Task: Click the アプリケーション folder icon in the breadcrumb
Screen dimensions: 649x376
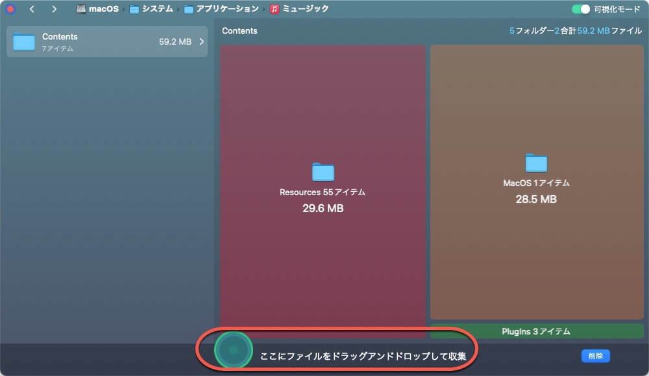Action: [x=190, y=9]
